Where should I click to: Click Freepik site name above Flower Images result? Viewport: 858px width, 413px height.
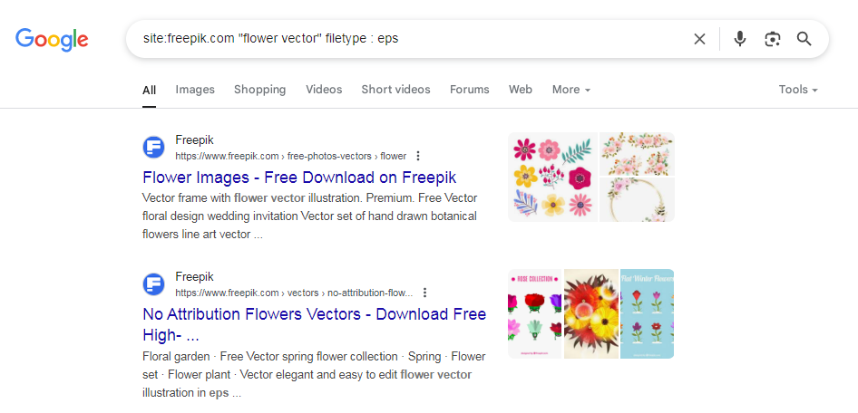(194, 139)
